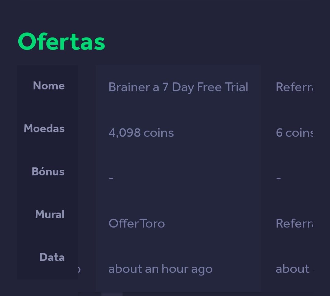Click the horizontal scrollbar thumb below the offers
This screenshot has height=296, width=330.
pyautogui.click(x=112, y=294)
